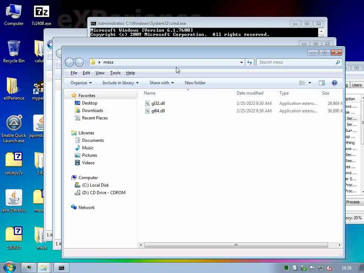Viewport: 364px width, 273px height.
Task: Select Computer in navigation pane
Action: [x=88, y=178]
